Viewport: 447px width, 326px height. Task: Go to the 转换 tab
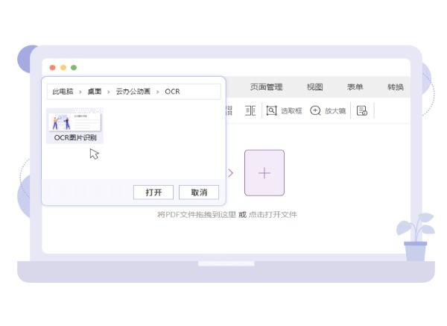coord(395,87)
